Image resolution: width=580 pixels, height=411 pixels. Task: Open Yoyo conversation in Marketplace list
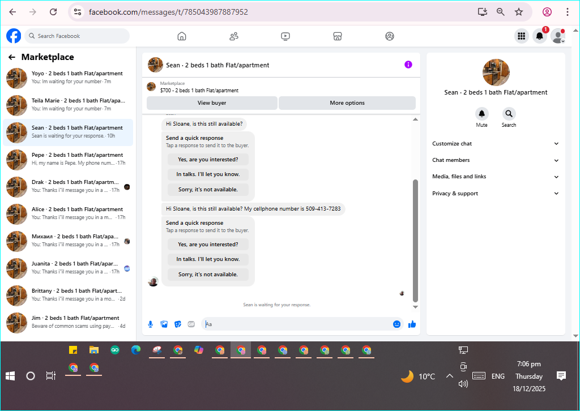tap(68, 78)
